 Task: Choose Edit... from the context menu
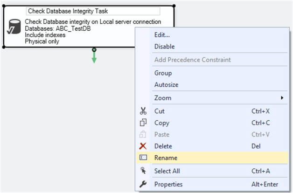[162, 35]
